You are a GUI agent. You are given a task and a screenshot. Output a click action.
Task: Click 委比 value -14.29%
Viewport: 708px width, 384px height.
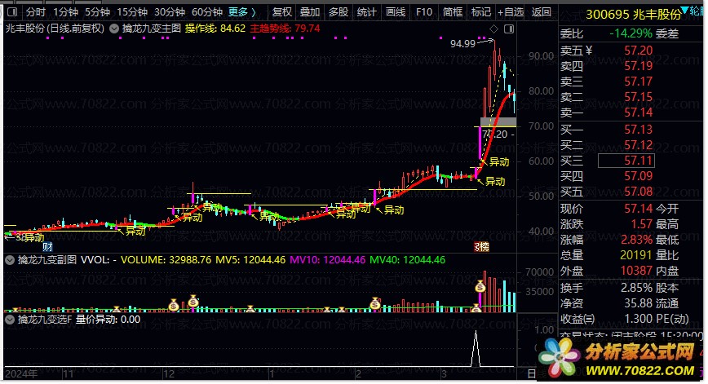pyautogui.click(x=631, y=34)
